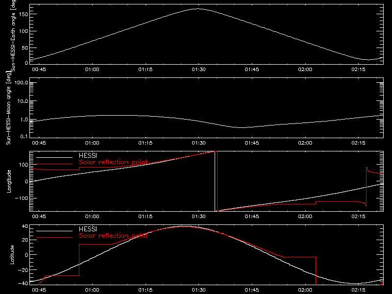Click the HESSI legend label in Latitude plot
Screen dimensions: 392x294
click(88, 229)
